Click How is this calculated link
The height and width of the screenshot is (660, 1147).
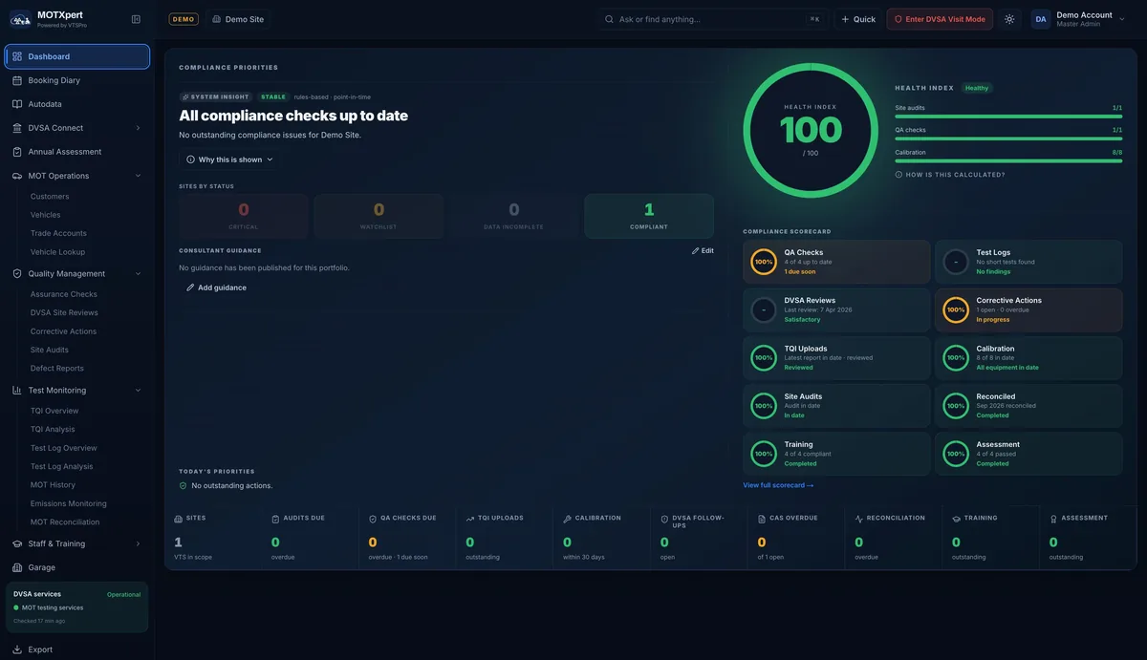950,175
